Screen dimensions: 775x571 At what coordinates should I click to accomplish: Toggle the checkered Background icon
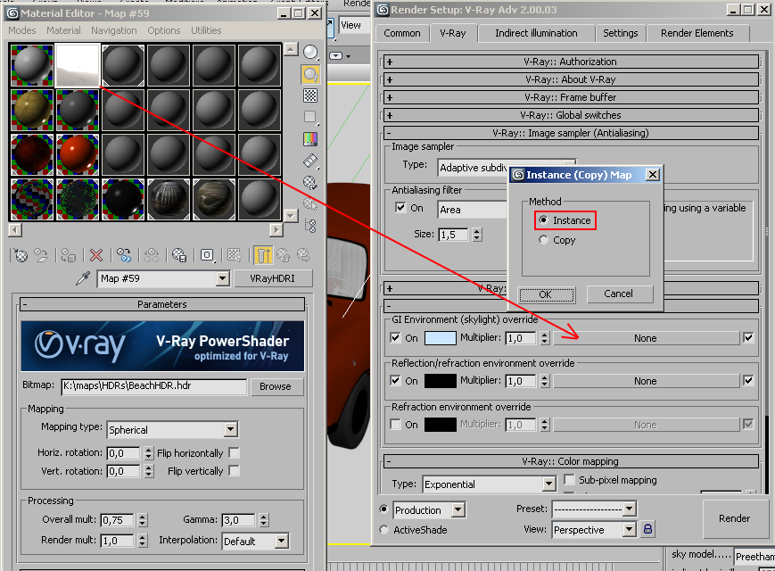coord(310,95)
